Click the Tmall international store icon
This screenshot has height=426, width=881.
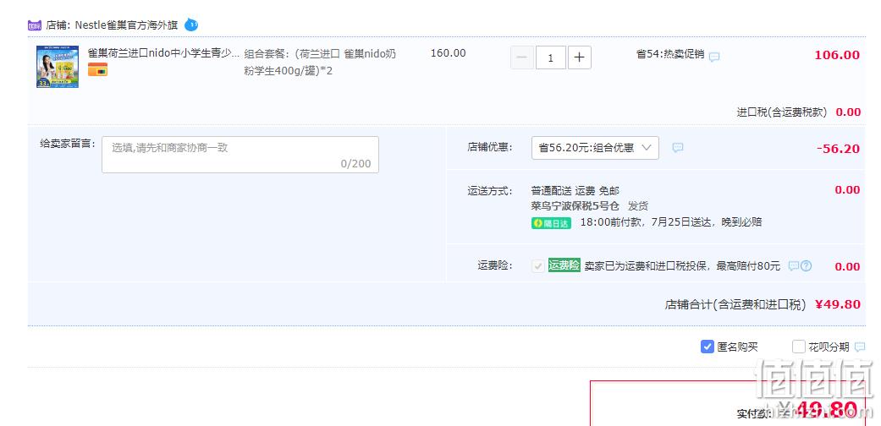click(34, 25)
